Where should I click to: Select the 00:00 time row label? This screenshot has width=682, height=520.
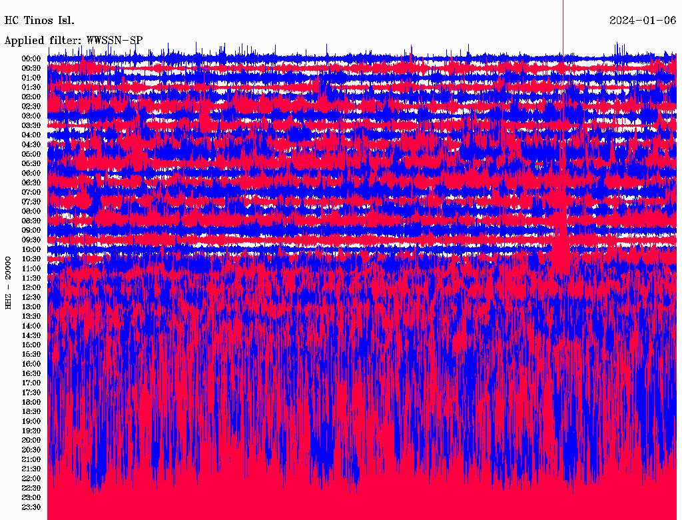tap(31, 59)
